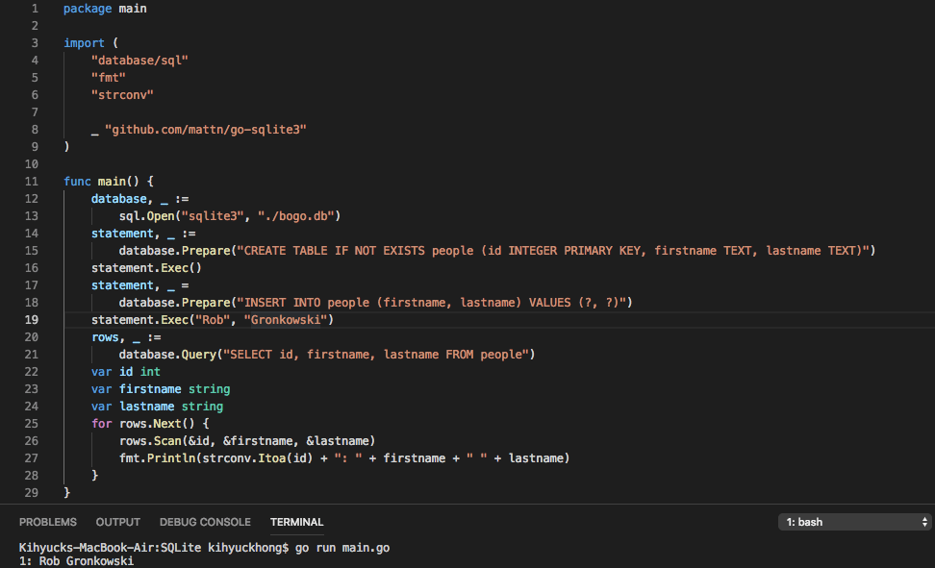935x568 pixels.
Task: Open the "1: bash" terminal selector dropdown
Action: click(847, 522)
